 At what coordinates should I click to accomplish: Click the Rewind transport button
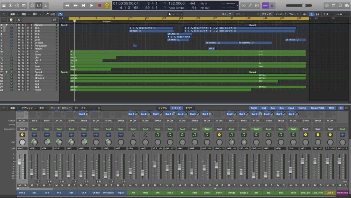[x=67, y=5]
